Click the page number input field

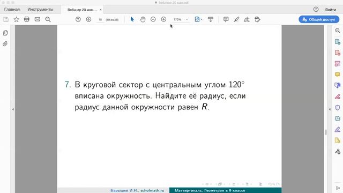click(x=100, y=19)
